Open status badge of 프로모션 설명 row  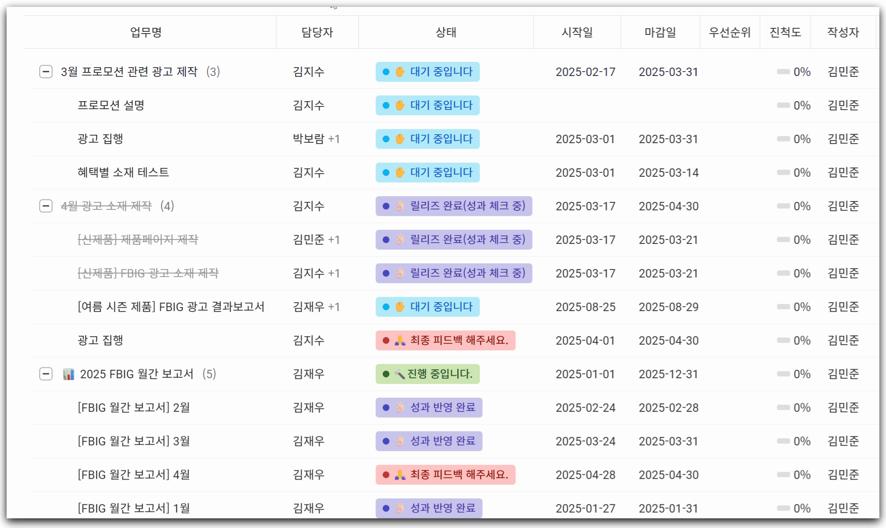click(x=427, y=105)
